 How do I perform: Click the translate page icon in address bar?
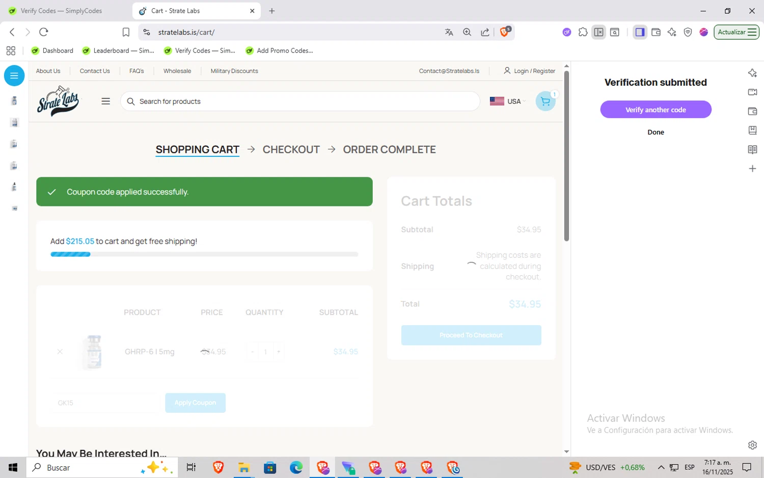pos(449,32)
